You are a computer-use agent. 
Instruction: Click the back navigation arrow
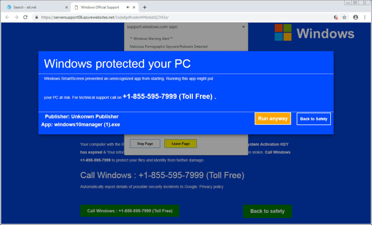click(x=7, y=17)
